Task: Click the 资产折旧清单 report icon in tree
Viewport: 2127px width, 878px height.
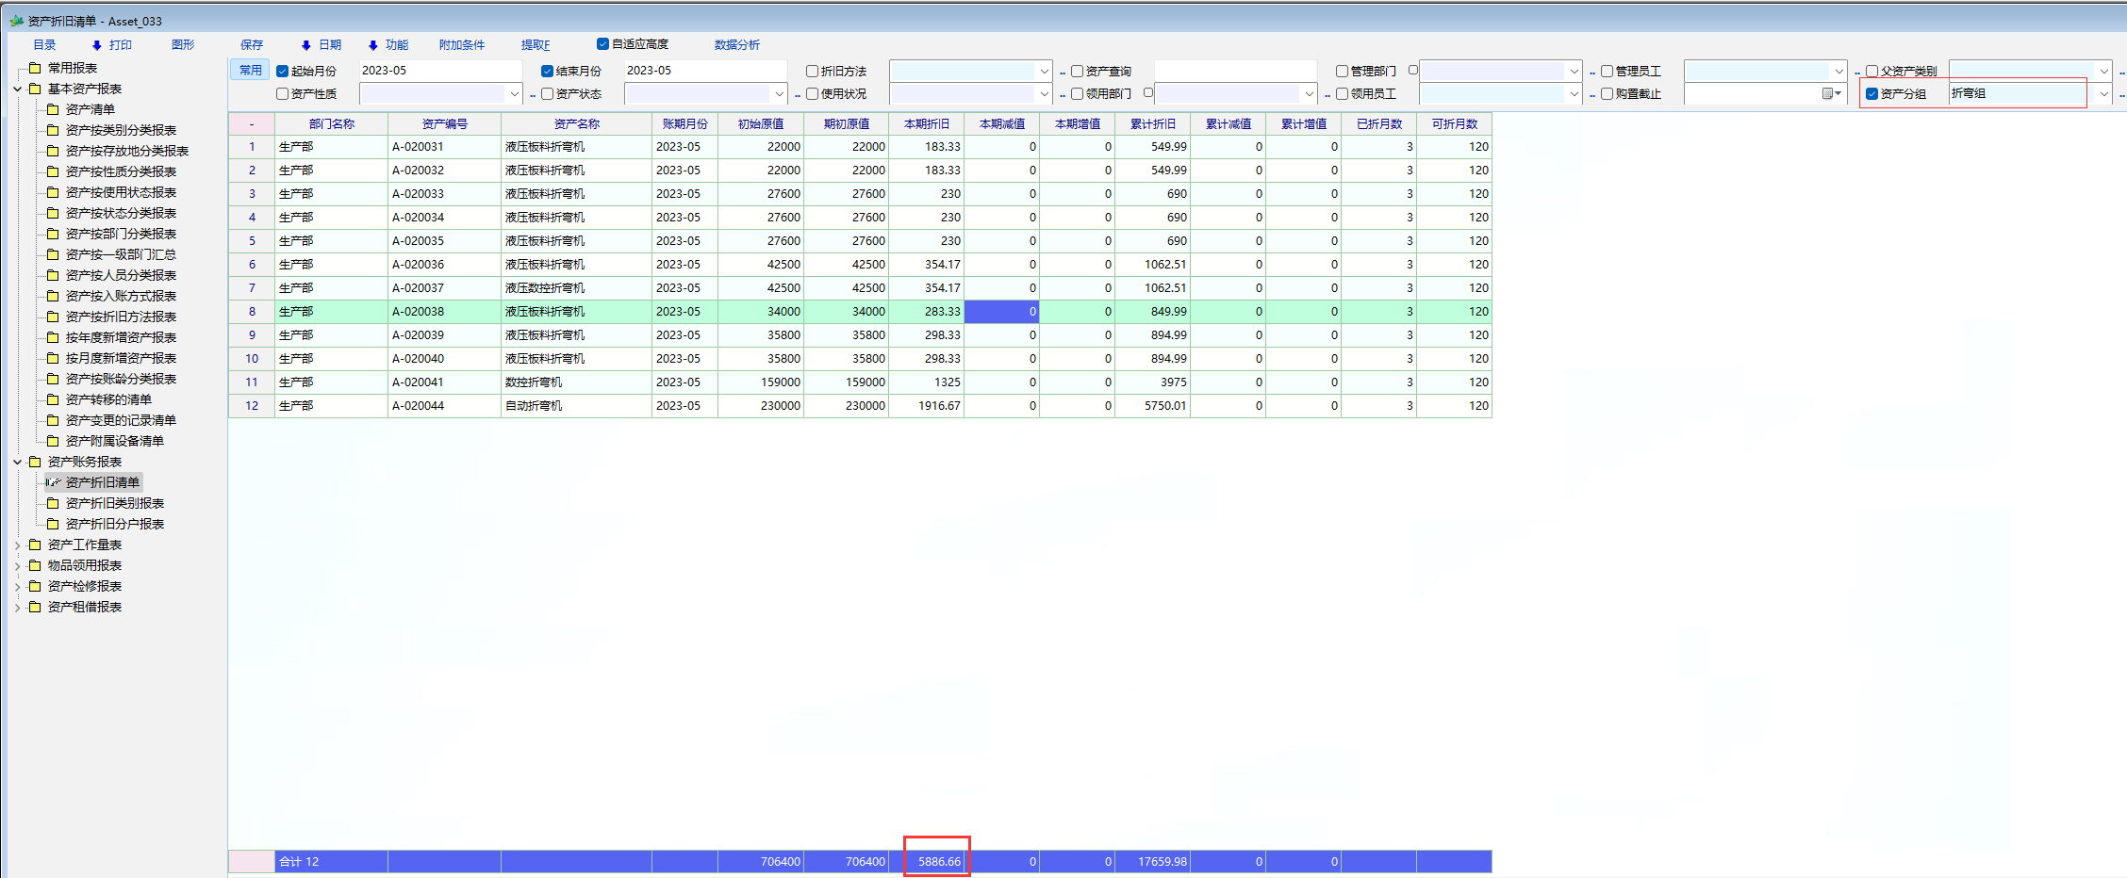Action: tap(53, 482)
